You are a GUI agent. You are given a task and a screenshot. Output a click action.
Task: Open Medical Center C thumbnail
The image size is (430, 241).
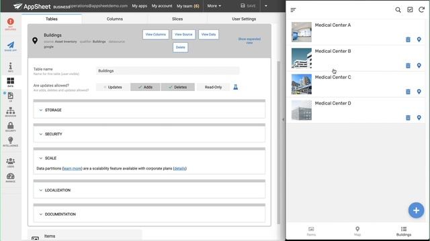tap(302, 84)
